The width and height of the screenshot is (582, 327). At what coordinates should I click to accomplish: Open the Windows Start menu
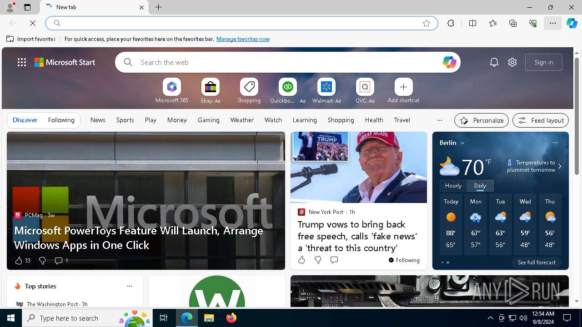point(11,318)
